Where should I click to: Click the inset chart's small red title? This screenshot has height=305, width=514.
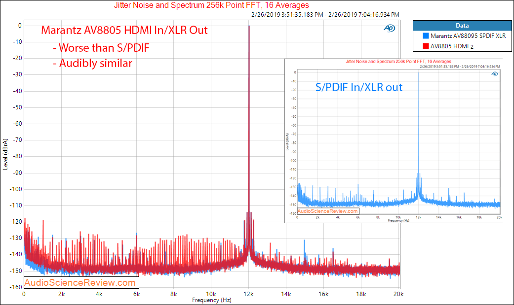tap(398, 62)
